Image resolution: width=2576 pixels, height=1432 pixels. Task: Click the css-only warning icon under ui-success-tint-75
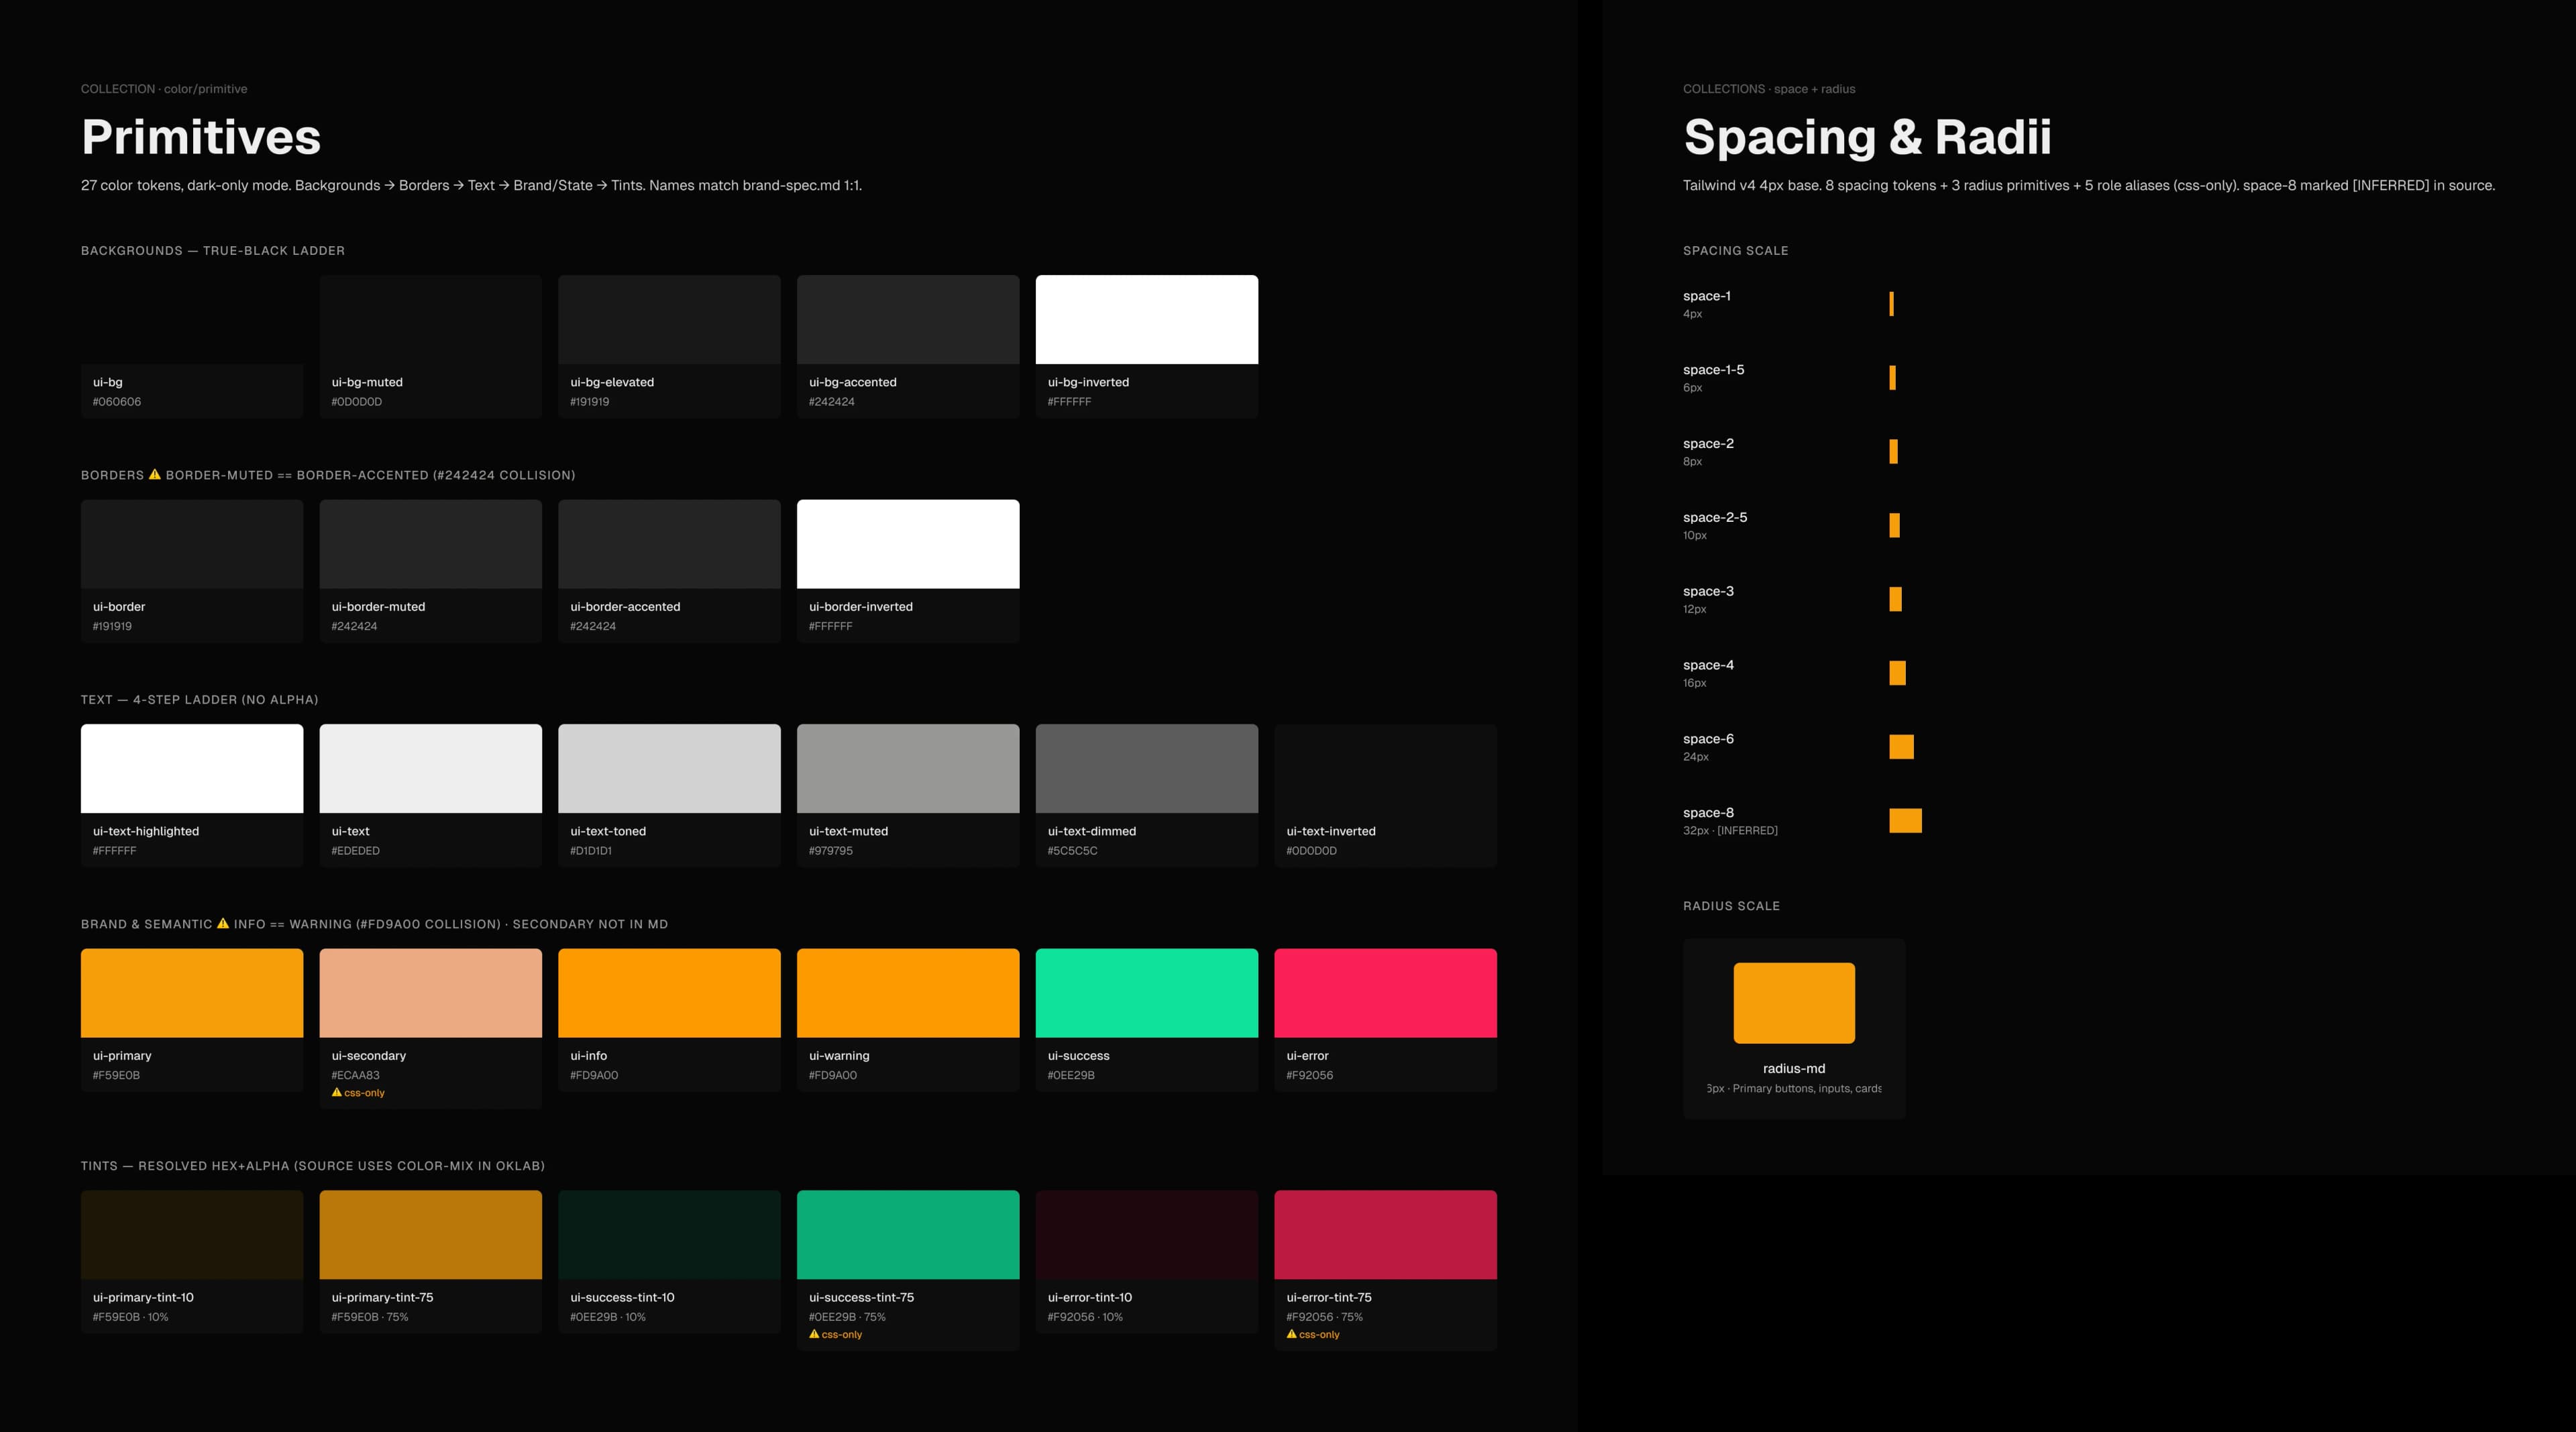coord(814,1334)
